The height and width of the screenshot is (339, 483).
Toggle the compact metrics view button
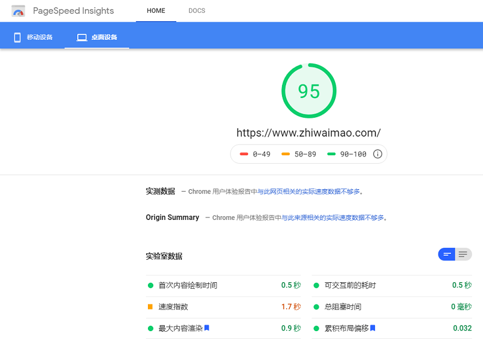[447, 254]
